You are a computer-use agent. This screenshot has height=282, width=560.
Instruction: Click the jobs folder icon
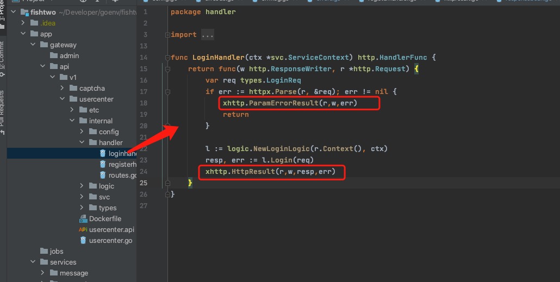(44, 251)
